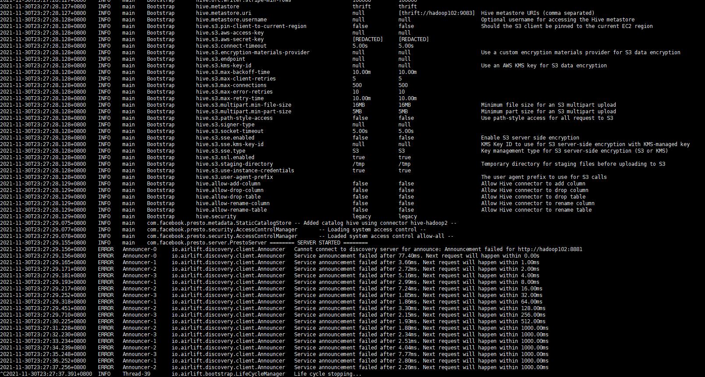Click hive.s3.encryption-materials-provider property name
705x377 pixels.
(253, 52)
